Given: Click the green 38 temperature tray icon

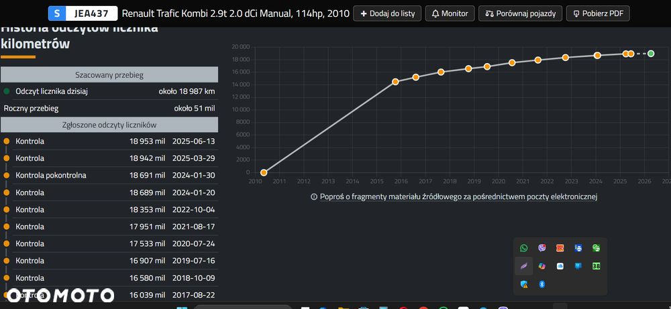Looking at the screenshot, I should (x=596, y=266).
